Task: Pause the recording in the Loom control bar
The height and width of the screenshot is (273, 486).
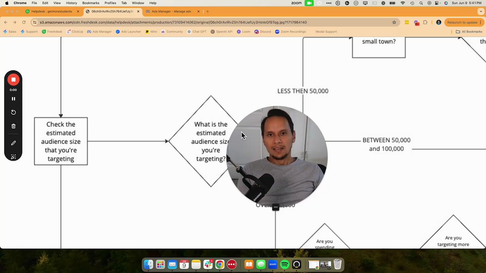Action: click(x=13, y=99)
